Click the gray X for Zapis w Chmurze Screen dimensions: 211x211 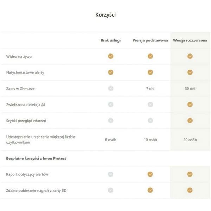coord(110,88)
